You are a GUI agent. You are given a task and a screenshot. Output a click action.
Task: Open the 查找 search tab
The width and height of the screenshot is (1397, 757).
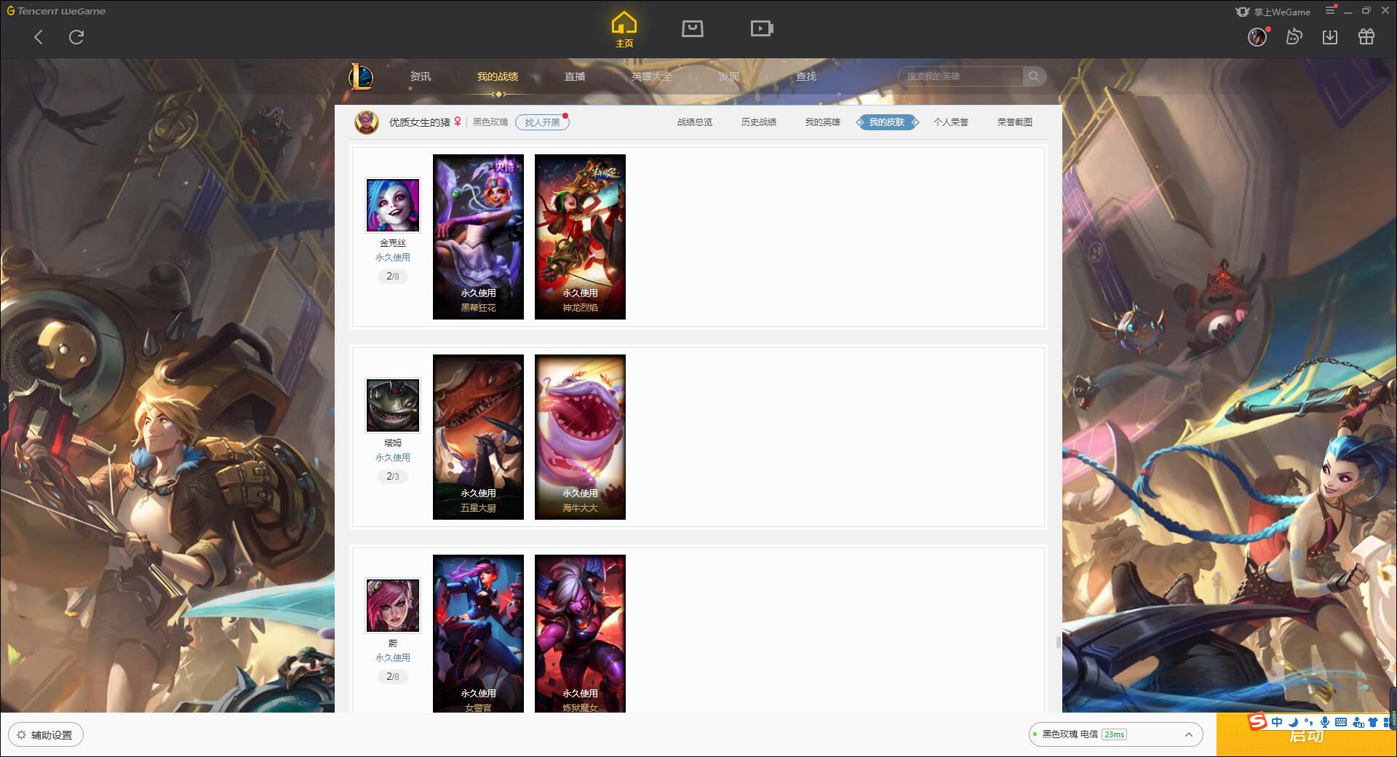tap(806, 76)
